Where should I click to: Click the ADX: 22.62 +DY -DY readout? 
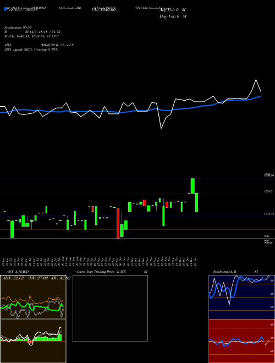click(x=36, y=278)
